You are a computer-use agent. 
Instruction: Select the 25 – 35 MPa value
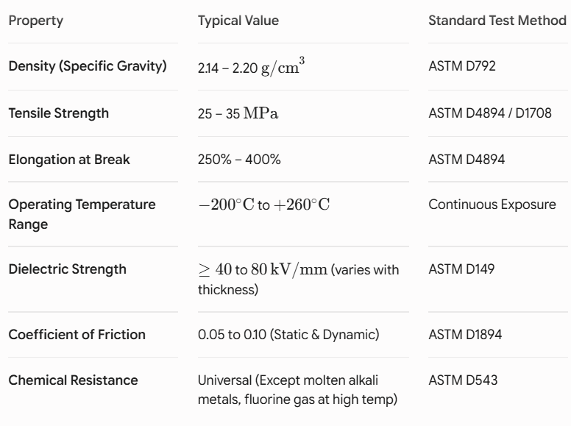click(238, 113)
